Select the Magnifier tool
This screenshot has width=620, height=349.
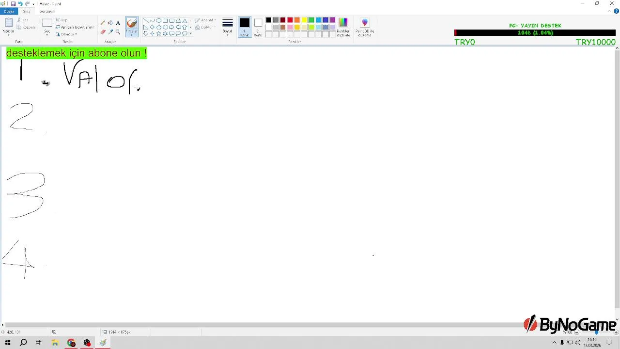[118, 32]
